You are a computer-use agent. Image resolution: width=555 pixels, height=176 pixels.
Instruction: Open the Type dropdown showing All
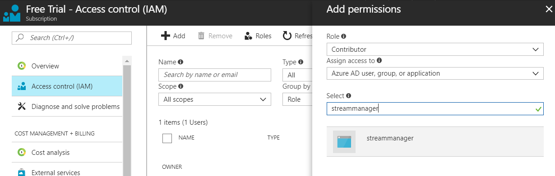tap(297, 75)
